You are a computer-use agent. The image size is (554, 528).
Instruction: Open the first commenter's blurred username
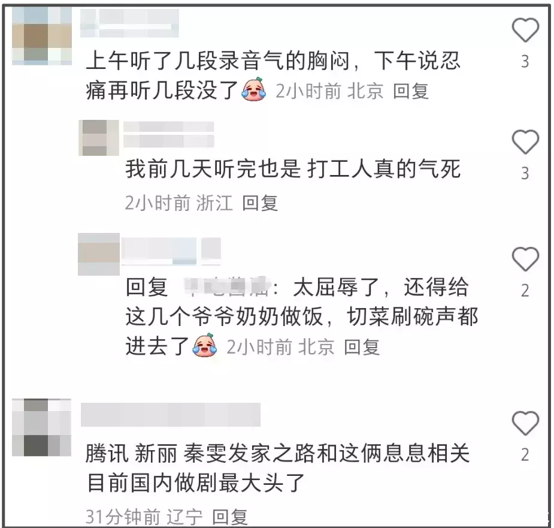(x=129, y=23)
